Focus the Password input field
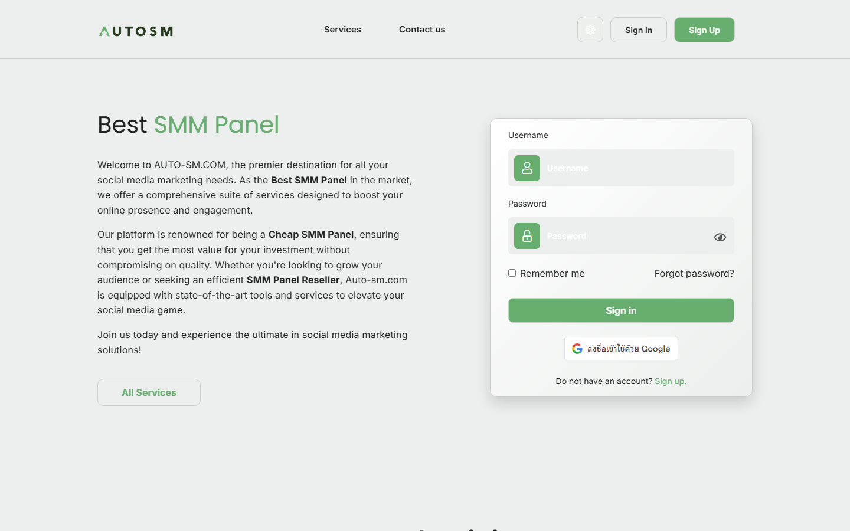This screenshot has width=850, height=531. tap(626, 236)
